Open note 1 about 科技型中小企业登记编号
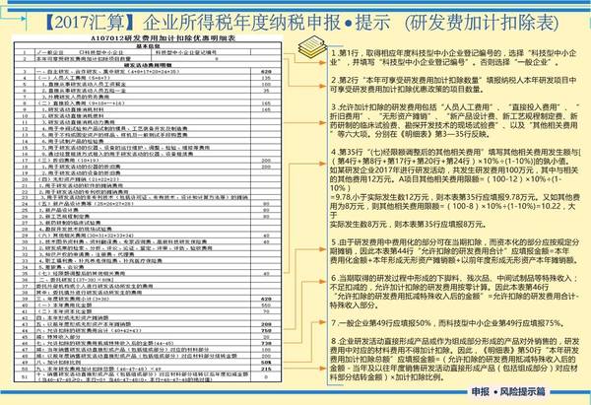This screenshot has width=591, height=405. pyautogui.click(x=453, y=57)
